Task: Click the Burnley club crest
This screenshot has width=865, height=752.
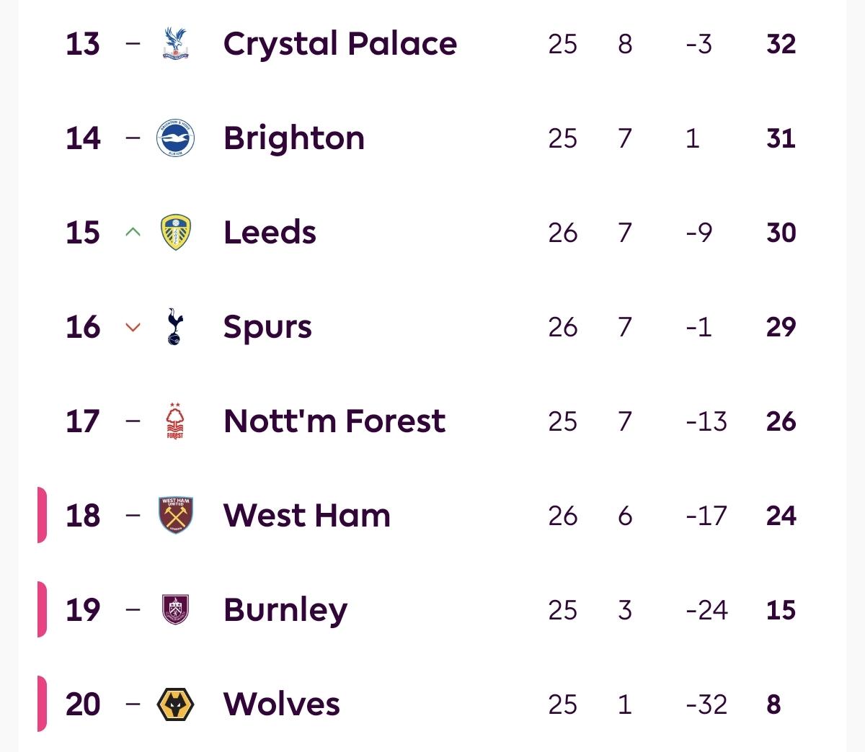Action: pos(176,610)
